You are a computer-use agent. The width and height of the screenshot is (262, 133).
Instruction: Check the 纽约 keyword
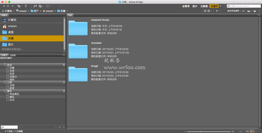click(x=8, y=79)
